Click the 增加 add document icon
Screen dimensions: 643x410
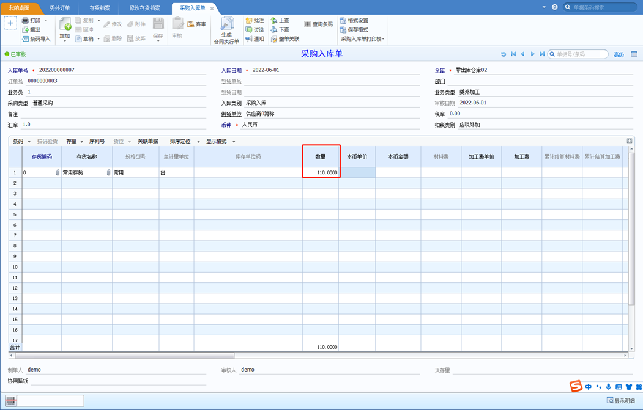pos(65,24)
